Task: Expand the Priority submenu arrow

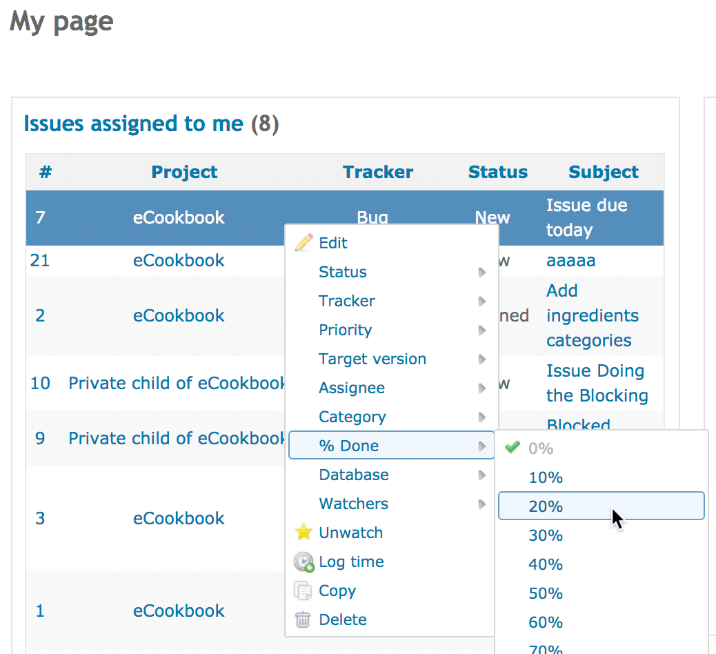Action: (481, 330)
